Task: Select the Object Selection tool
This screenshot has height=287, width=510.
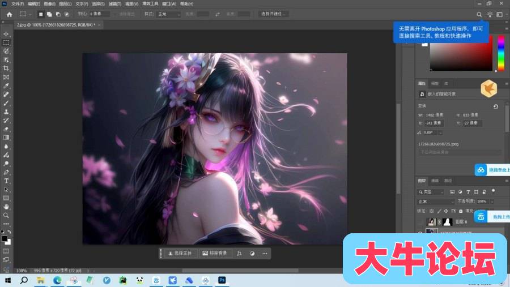Action: click(x=6, y=60)
